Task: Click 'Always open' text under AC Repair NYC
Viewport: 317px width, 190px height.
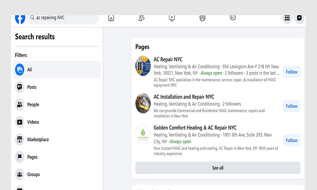Action: coord(211,73)
